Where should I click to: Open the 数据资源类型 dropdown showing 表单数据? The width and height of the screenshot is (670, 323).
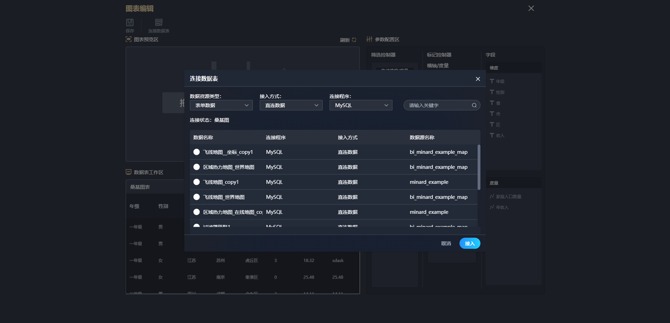[221, 105]
